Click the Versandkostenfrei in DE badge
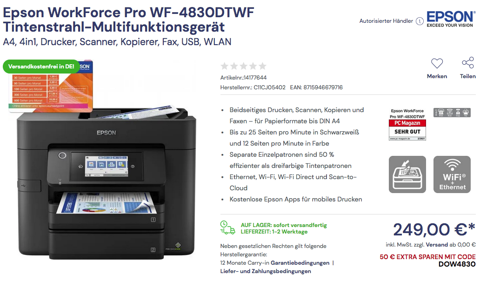This screenshot has height=281, width=480. pos(41,67)
